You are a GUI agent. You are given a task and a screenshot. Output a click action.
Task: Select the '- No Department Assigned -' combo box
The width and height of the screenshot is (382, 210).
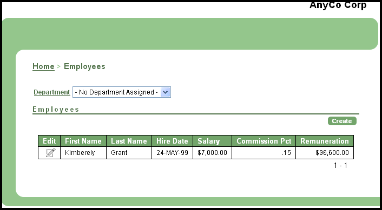(x=122, y=92)
